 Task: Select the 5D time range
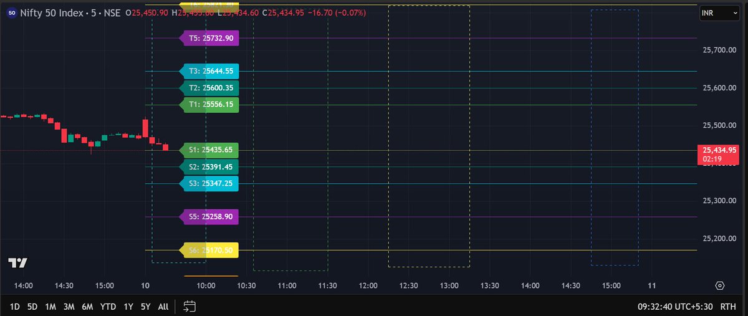pyautogui.click(x=32, y=307)
